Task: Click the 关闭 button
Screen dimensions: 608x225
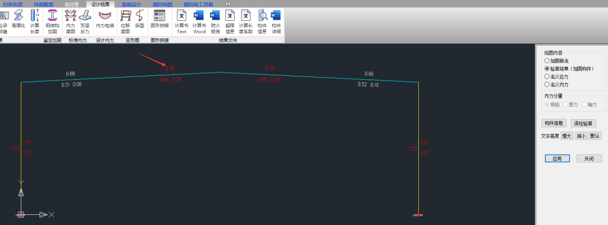Action: [x=589, y=159]
